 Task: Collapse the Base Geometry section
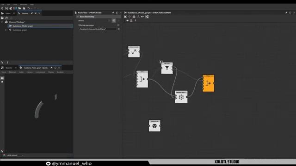pos(78,17)
